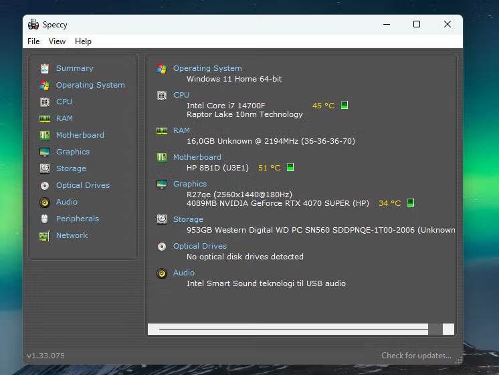Click the Optical Drives disc icon in sidebar
Viewport: 499px width, 375px height.
click(x=45, y=185)
